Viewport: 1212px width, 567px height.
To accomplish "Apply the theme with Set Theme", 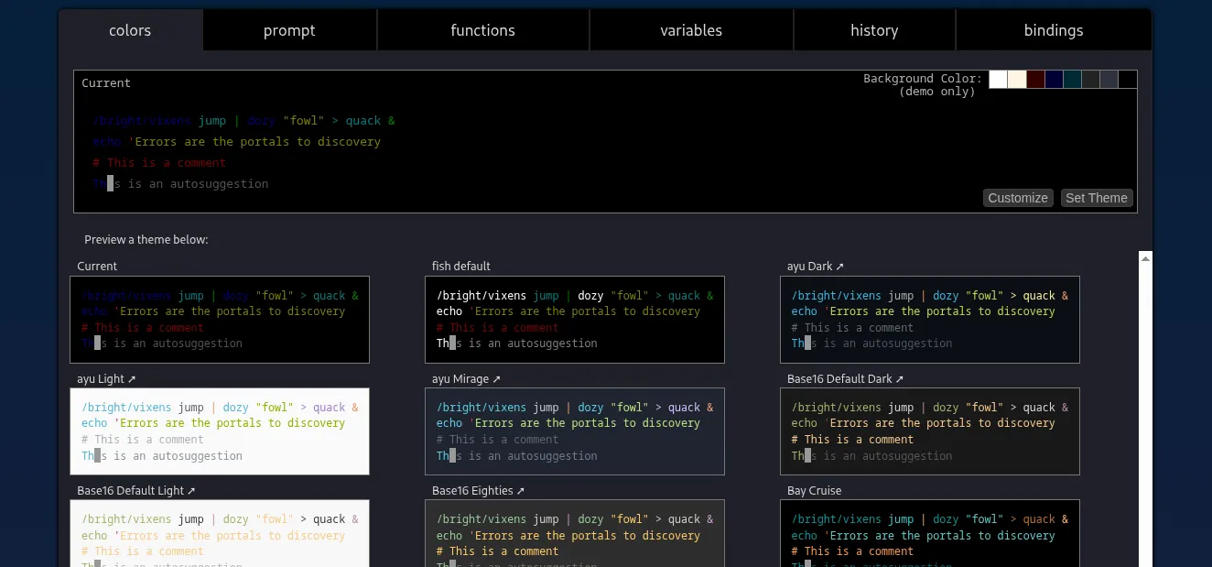I will (x=1097, y=198).
